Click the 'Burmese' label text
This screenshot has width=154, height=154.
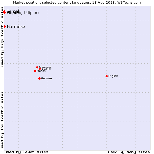point(16,27)
